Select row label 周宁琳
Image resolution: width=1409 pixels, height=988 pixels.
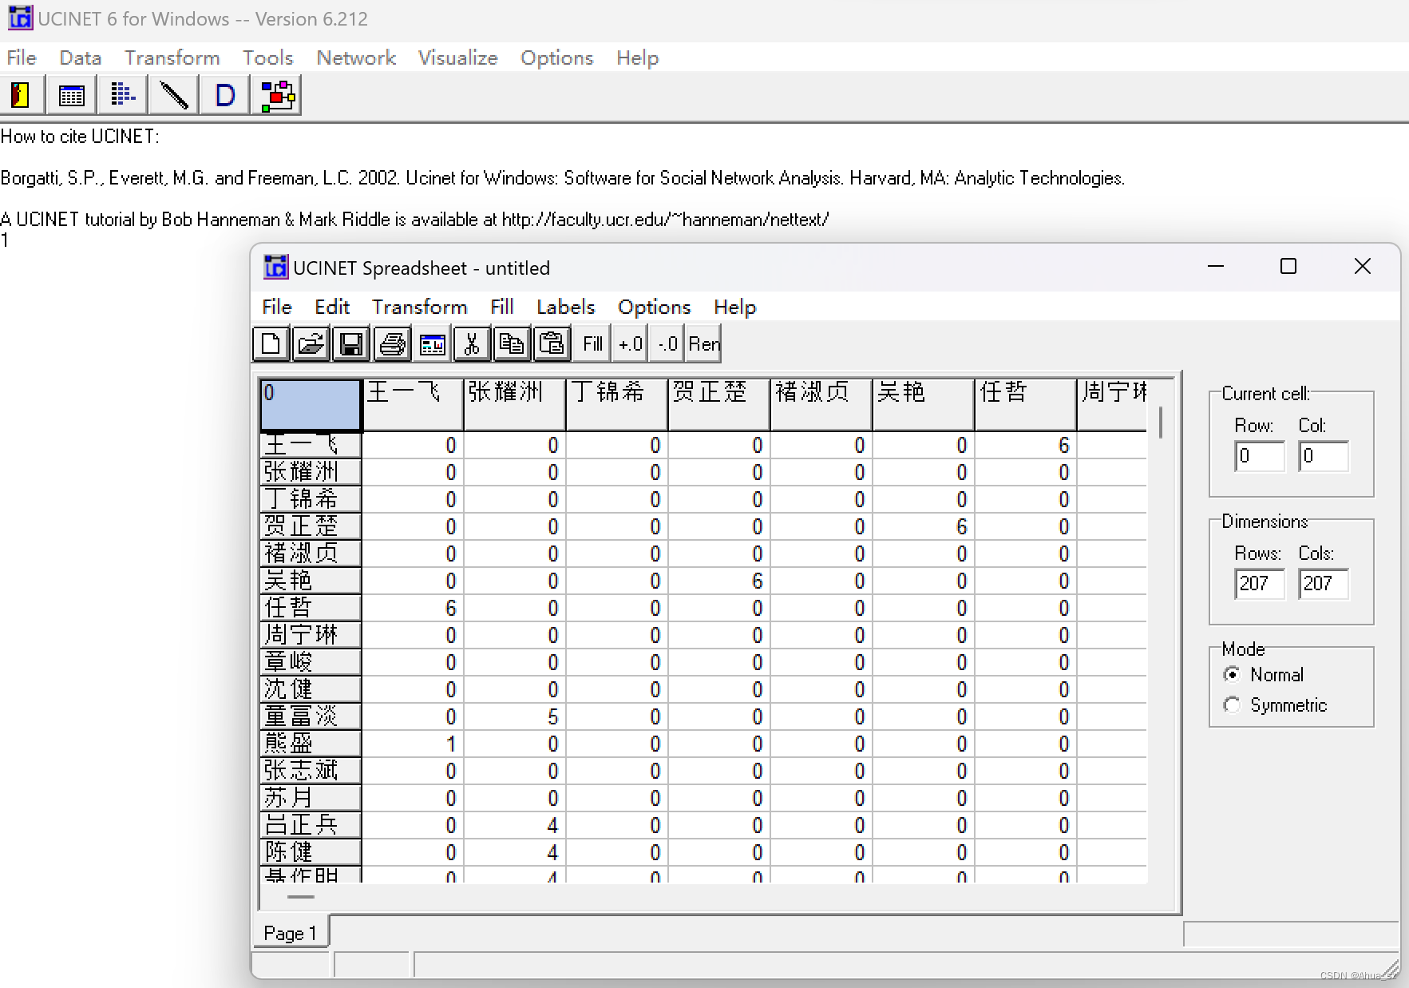(311, 635)
